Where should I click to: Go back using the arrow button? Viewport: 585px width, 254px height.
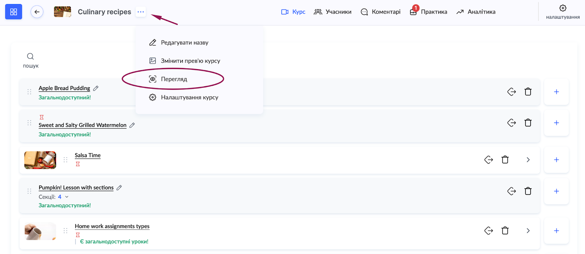[37, 12]
